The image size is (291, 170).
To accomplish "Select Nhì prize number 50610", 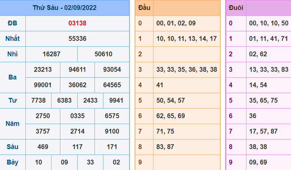I will (103, 54).
